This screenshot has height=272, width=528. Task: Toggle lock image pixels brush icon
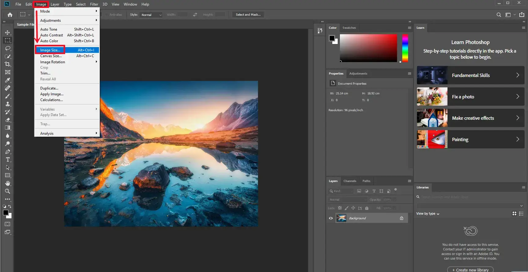346,208
